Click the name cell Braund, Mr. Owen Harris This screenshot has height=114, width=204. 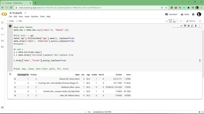point(69,79)
